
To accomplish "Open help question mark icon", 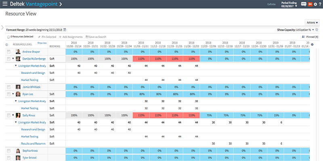I will (x=320, y=4).
